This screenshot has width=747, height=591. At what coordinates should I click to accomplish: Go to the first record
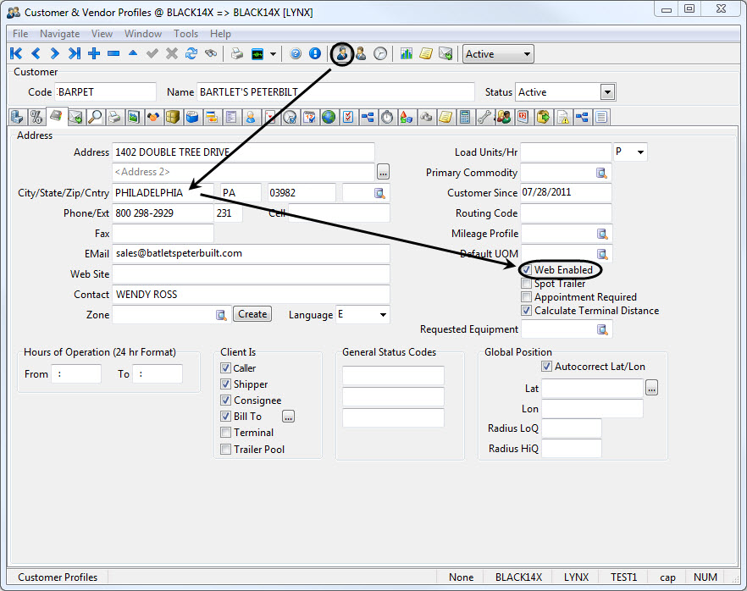16,53
